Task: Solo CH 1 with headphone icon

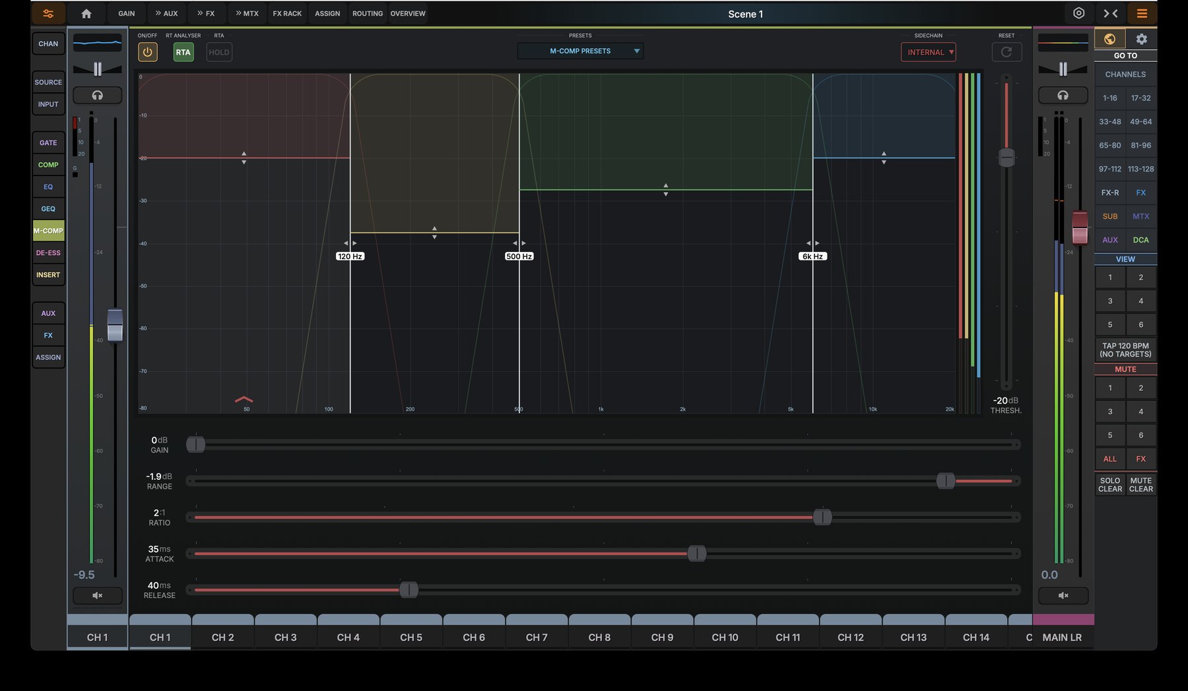Action: click(97, 95)
